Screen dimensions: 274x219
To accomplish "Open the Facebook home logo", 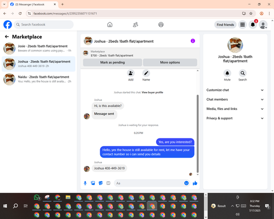I will coord(8,25).
